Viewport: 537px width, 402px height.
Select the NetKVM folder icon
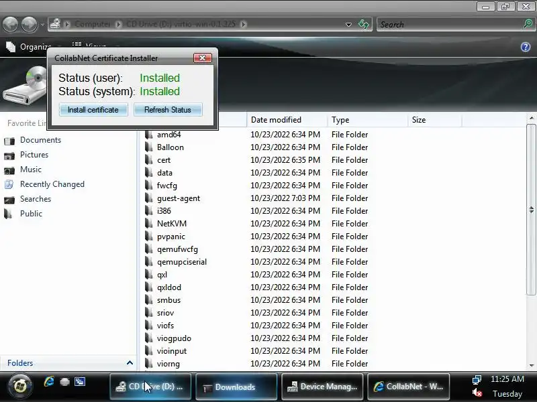click(x=148, y=223)
